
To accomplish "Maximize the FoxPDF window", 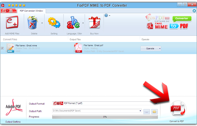I will pyautogui.click(x=185, y=5).
